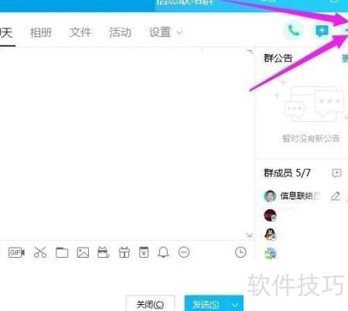
Task: Switch to the 文件 tab
Action: click(x=80, y=32)
